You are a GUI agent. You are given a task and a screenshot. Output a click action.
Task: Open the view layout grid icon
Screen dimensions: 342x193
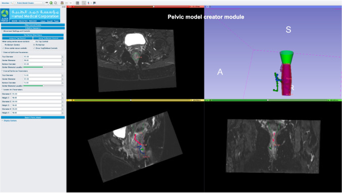coord(77,3)
